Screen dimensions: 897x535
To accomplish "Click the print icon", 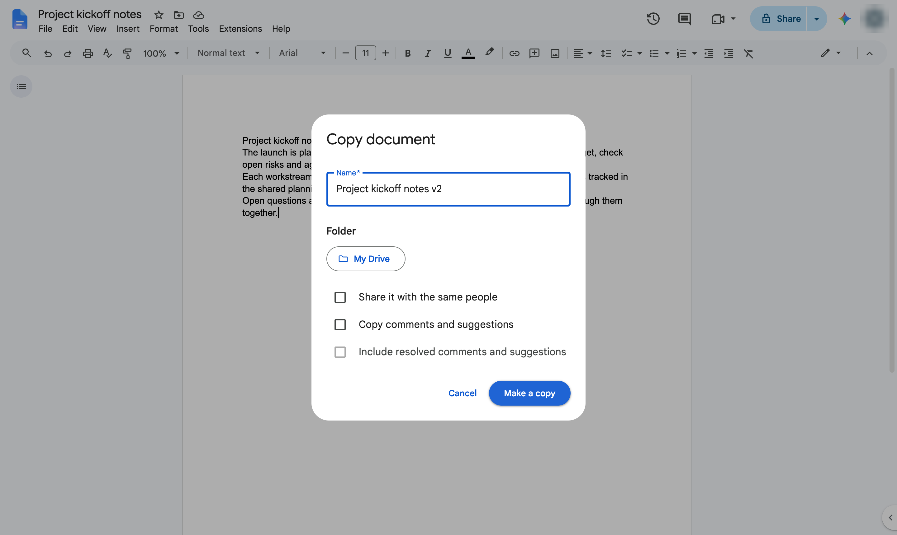I will tap(88, 53).
